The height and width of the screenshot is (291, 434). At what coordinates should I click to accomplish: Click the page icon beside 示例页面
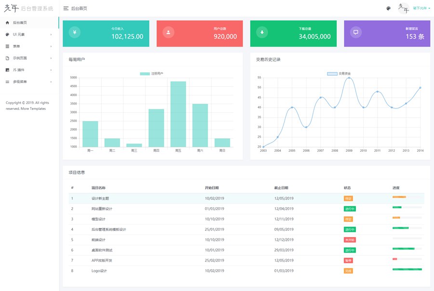tap(7, 58)
